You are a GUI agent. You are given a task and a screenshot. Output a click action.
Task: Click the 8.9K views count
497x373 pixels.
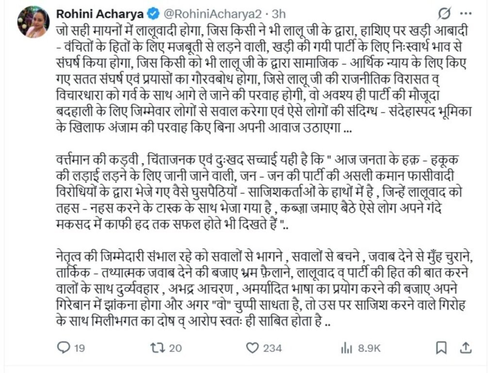click(x=369, y=348)
